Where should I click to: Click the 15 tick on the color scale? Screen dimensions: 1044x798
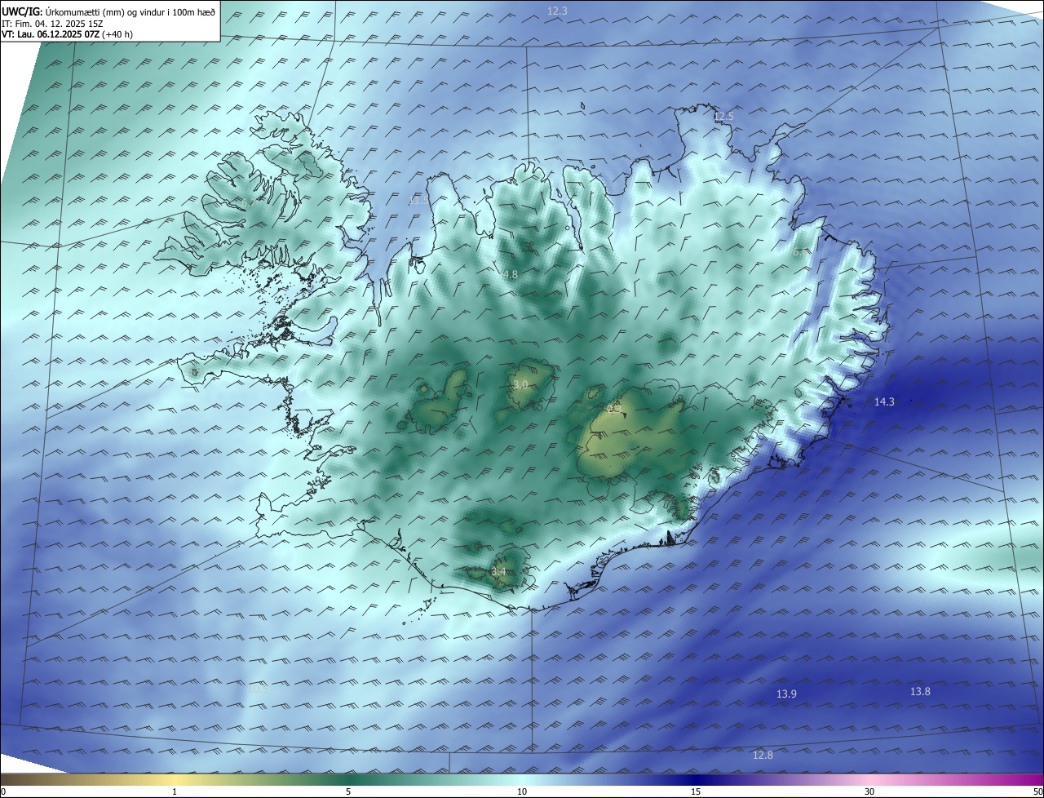click(696, 791)
